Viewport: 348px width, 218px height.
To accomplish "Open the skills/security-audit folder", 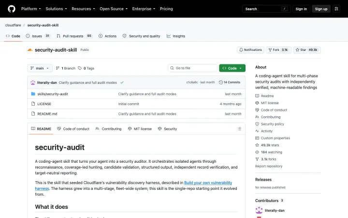I will point(53,94).
